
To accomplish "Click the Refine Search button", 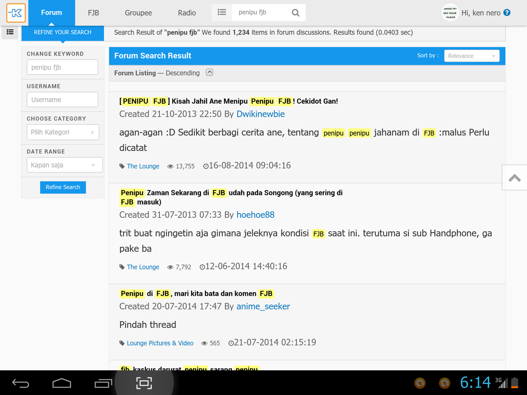I will click(x=63, y=187).
